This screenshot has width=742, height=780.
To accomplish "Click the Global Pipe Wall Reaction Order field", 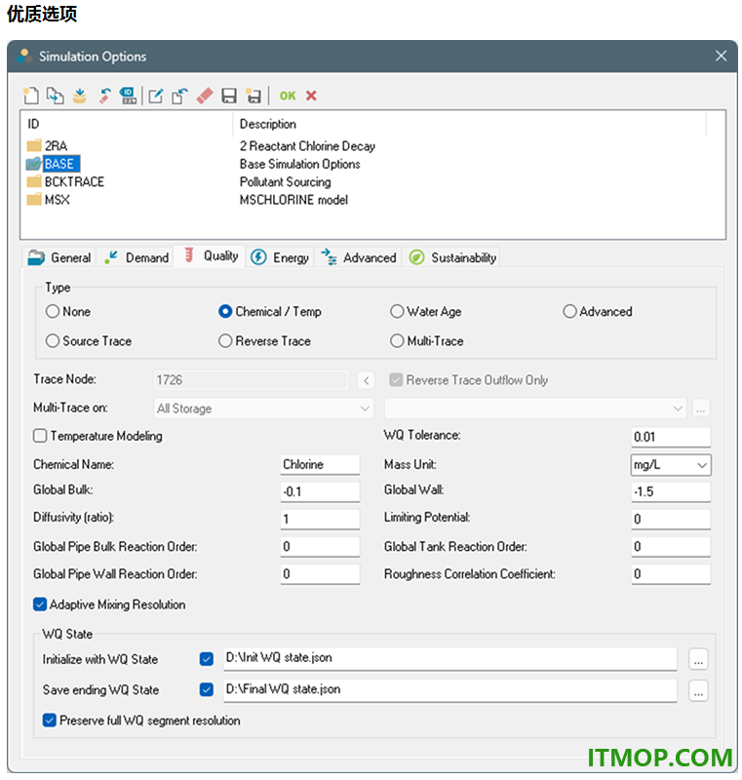I will [320, 573].
